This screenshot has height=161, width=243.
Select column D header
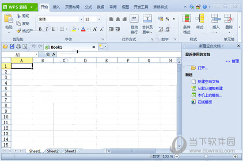pyautogui.click(x=85, y=61)
